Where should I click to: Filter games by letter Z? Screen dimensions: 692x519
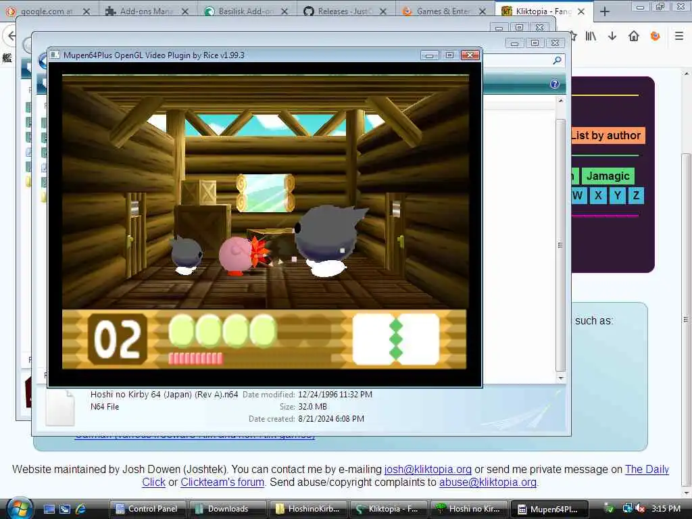(636, 195)
